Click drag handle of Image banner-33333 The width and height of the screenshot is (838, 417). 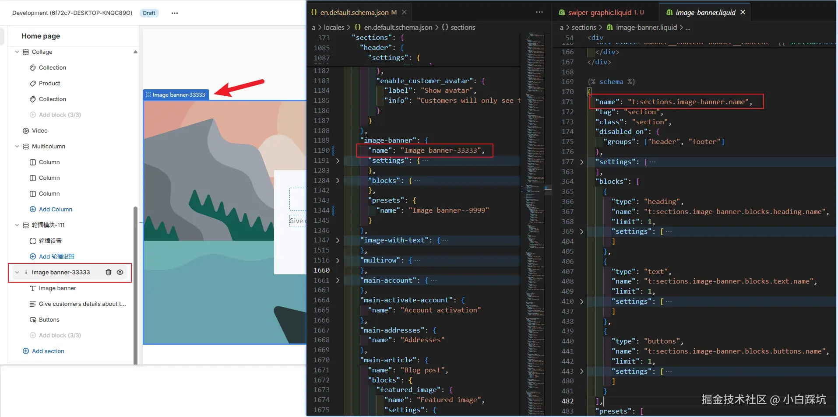26,272
